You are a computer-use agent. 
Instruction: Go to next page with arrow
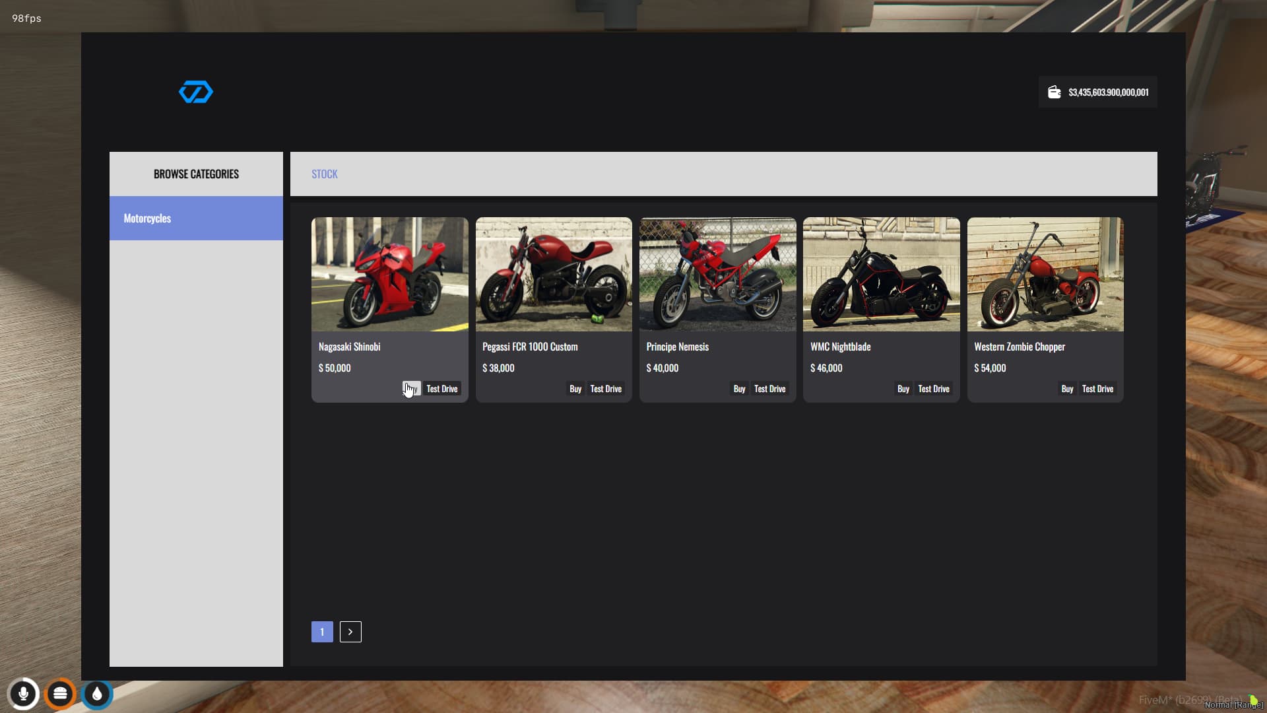350,632
